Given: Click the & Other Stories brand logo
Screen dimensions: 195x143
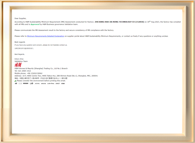Looking at the screenshot, I should pos(51,84).
